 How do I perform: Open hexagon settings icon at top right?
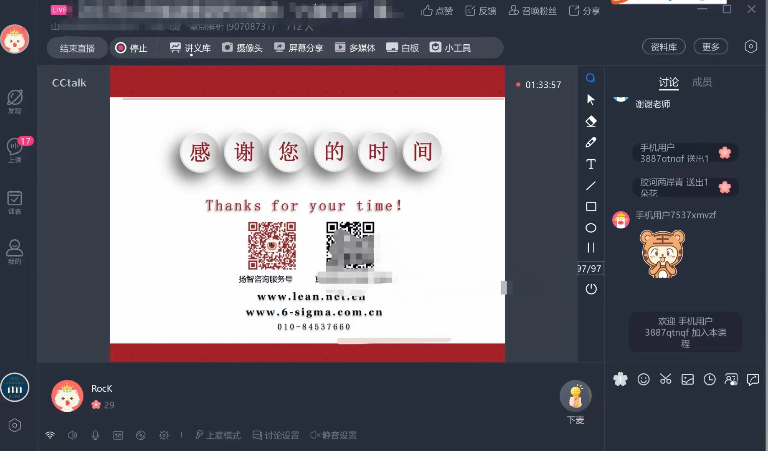(x=750, y=46)
